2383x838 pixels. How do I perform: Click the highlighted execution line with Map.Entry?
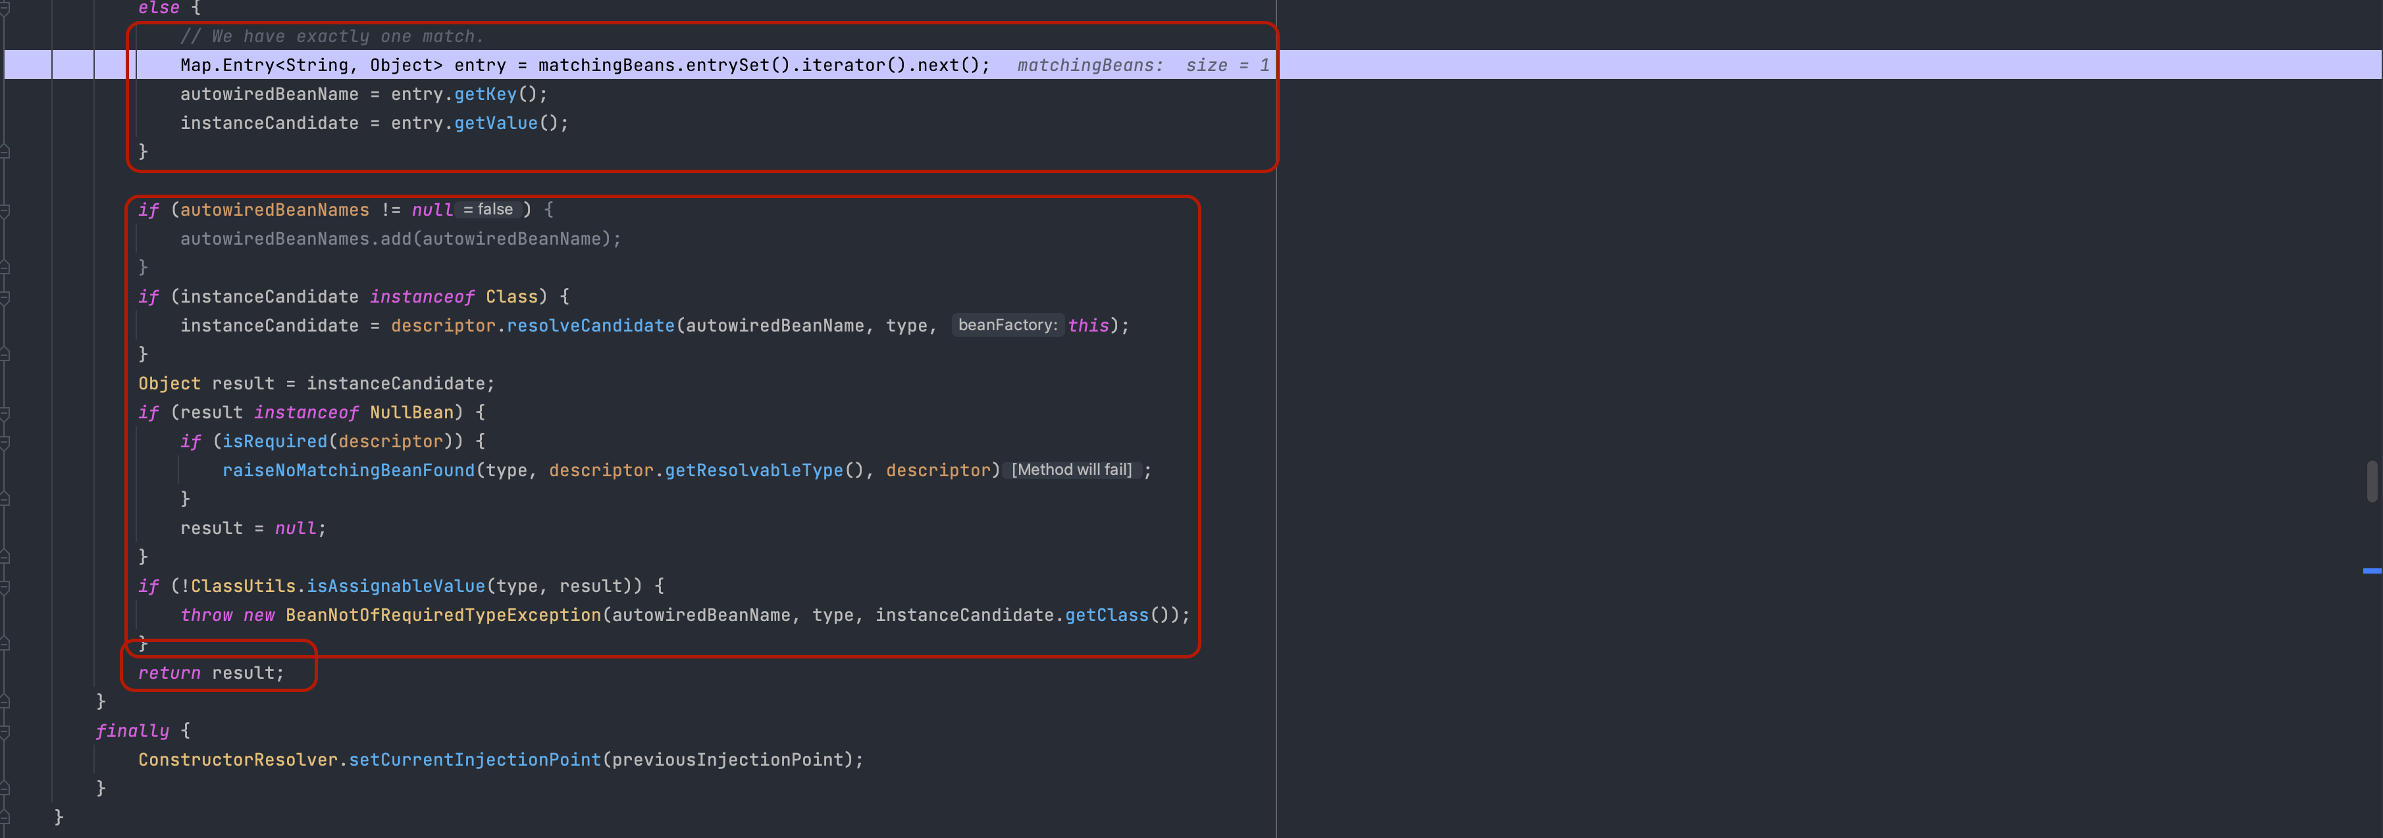(x=584, y=66)
